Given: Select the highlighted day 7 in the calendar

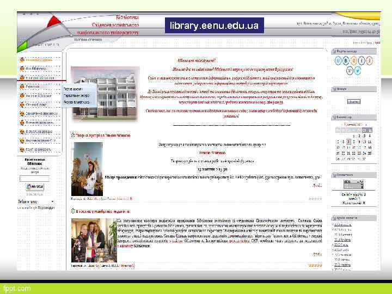Looking at the screenshot, I should [x=348, y=142].
